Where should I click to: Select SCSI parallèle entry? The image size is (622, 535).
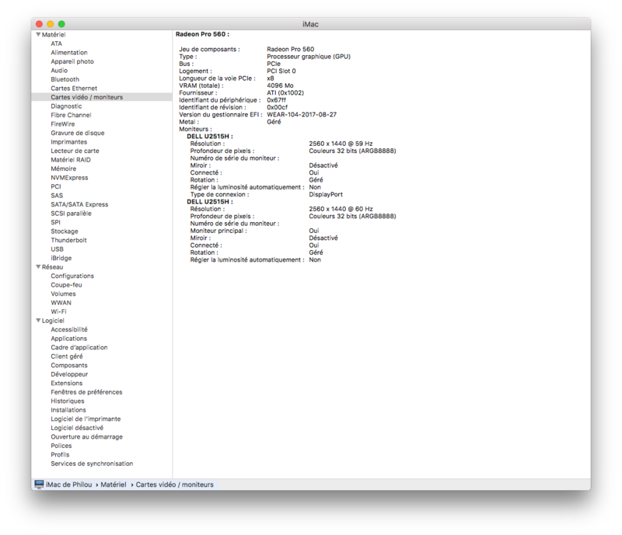pyautogui.click(x=71, y=214)
